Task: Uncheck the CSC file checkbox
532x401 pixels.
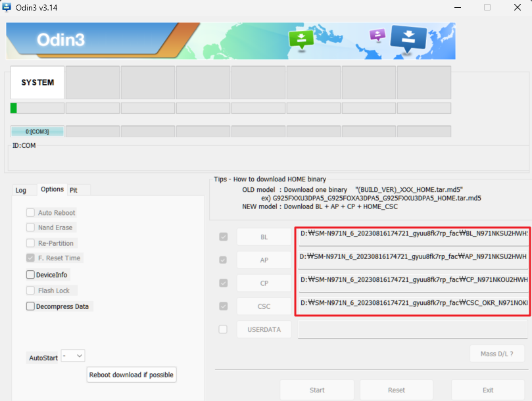Action: pyautogui.click(x=223, y=306)
